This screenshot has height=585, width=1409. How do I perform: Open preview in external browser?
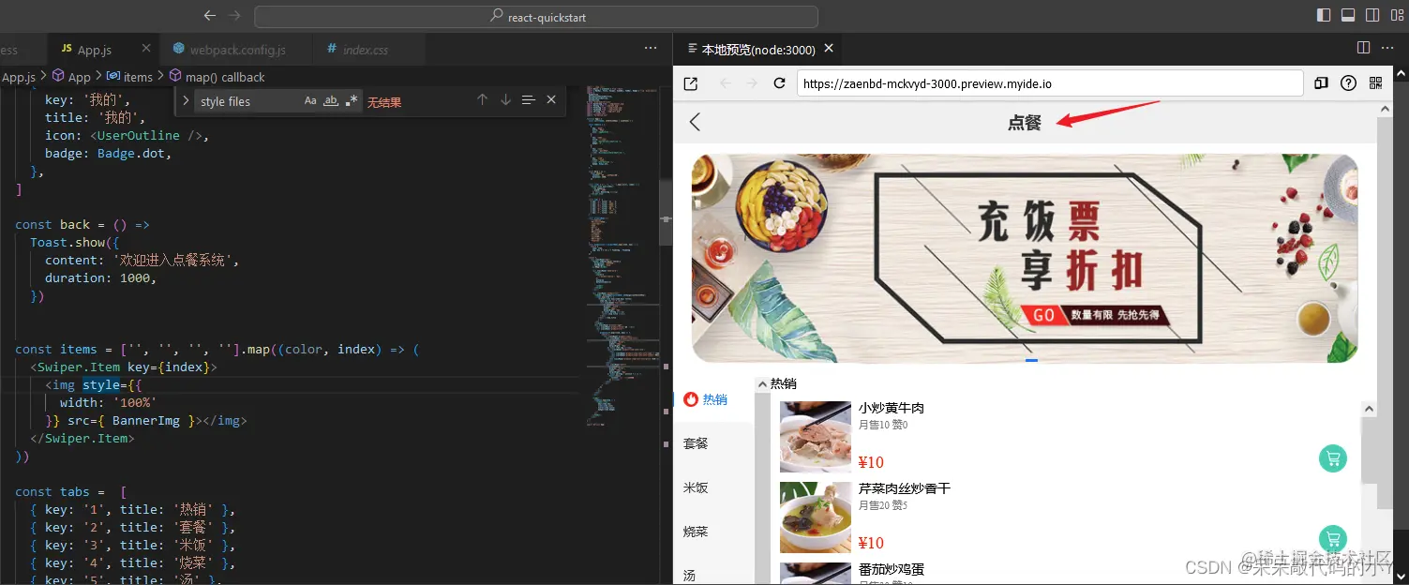[x=691, y=83]
